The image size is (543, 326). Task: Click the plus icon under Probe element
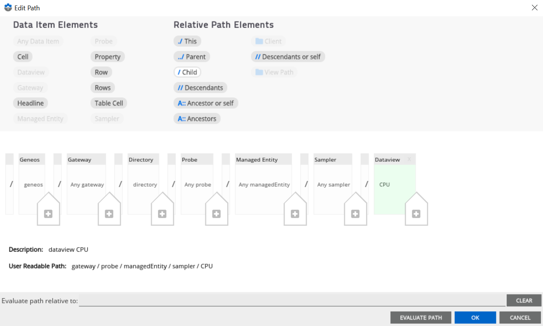[x=217, y=214]
